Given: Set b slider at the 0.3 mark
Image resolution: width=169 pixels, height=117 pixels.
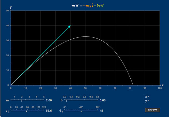Looking at the screenshot, I should pos(84,100).
